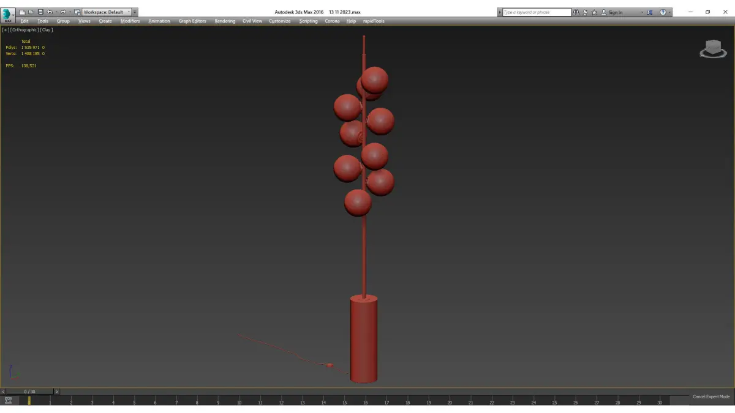Viewport: 735px width, 413px height.
Task: Open the Corona menu
Action: coord(332,21)
